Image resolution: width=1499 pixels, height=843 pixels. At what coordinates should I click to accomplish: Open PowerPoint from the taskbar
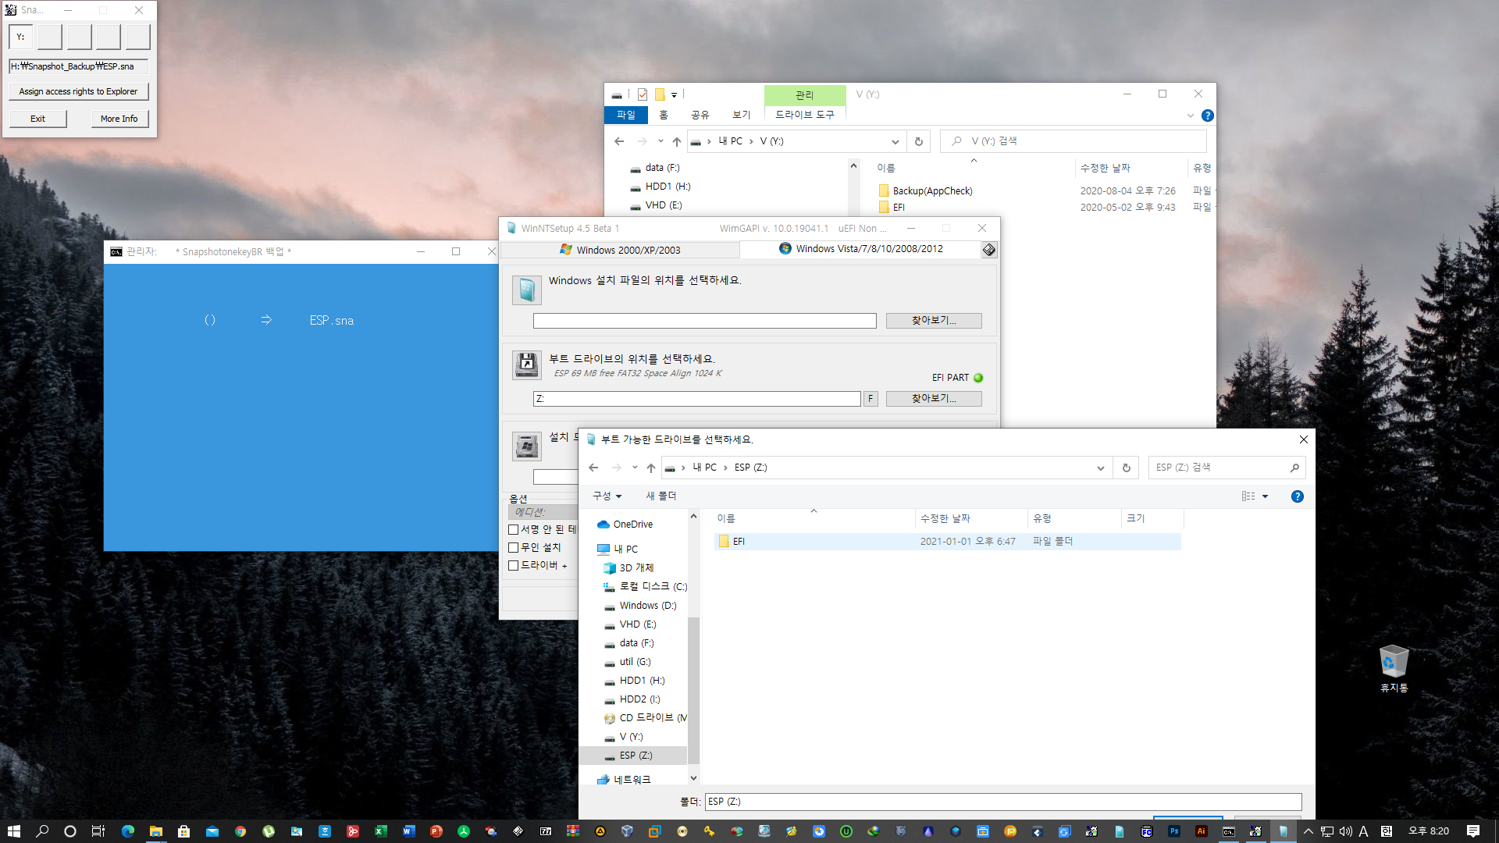click(436, 831)
